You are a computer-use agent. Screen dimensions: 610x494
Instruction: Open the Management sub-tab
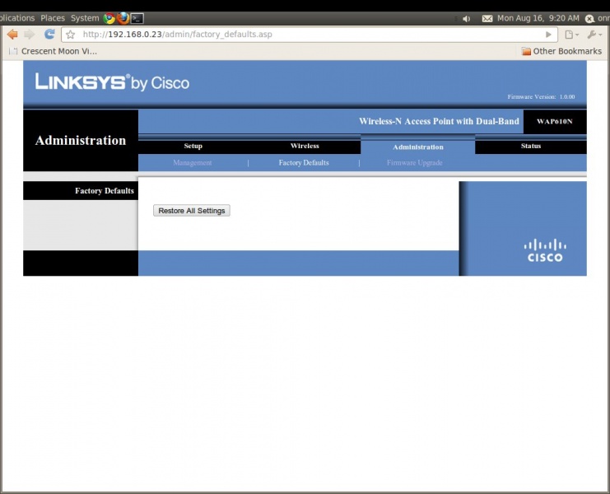pos(193,163)
